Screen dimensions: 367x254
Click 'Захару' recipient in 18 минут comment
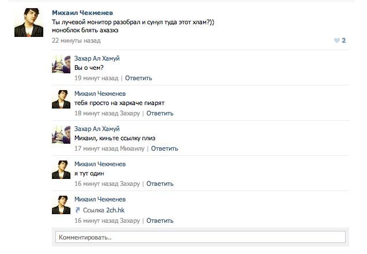130,113
